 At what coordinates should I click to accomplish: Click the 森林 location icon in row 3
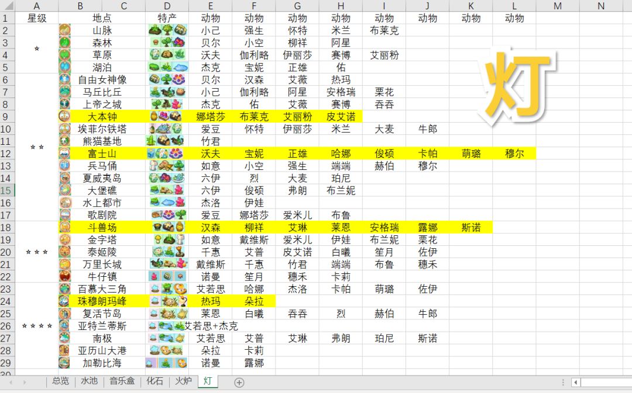click(x=64, y=43)
